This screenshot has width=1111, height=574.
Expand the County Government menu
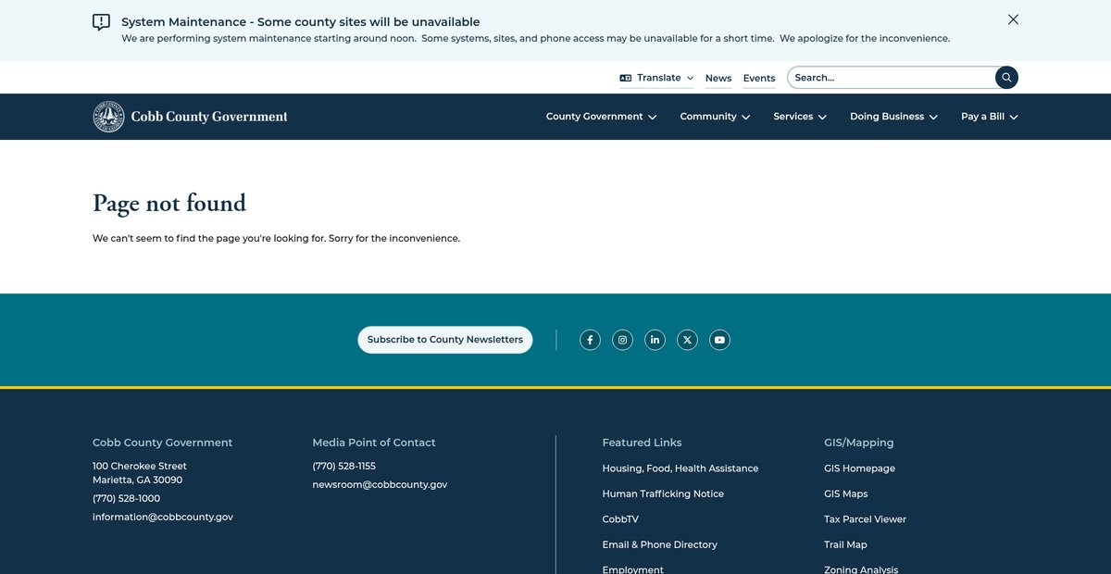(x=601, y=117)
